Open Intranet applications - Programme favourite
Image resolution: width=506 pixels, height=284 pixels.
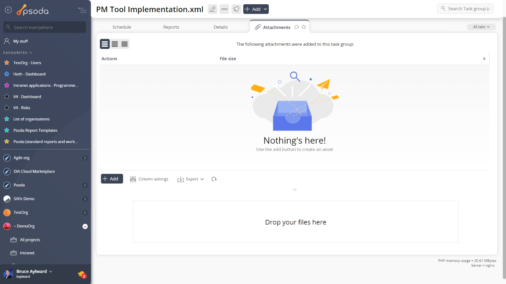click(x=46, y=85)
